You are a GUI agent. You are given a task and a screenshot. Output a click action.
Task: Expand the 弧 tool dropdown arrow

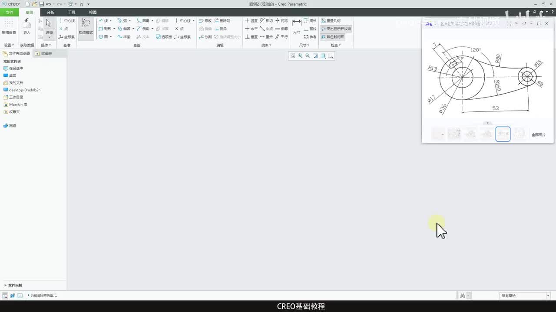[x=130, y=20]
